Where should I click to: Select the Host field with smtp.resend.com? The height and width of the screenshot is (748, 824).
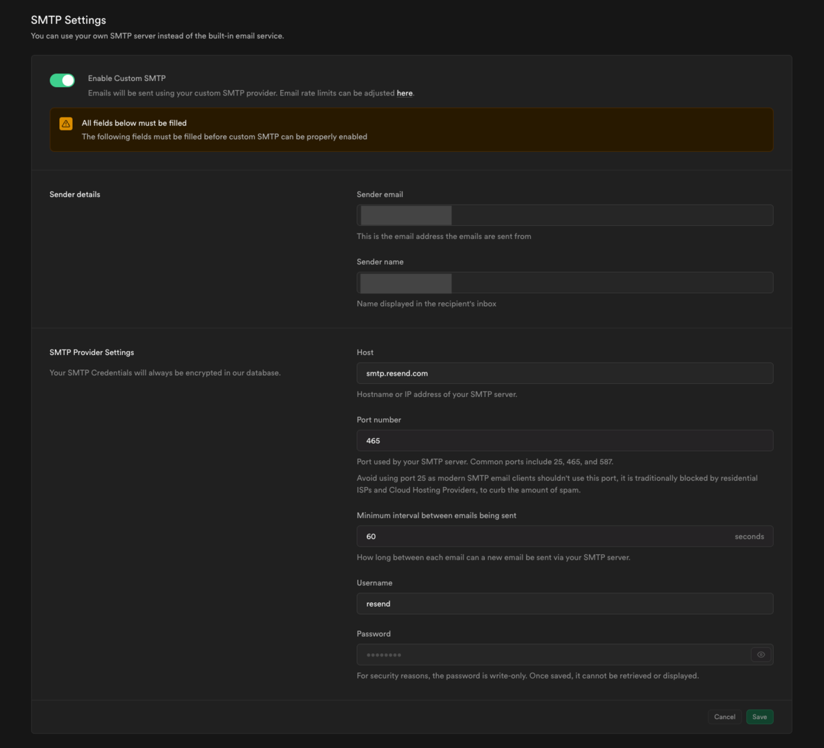[564, 373]
